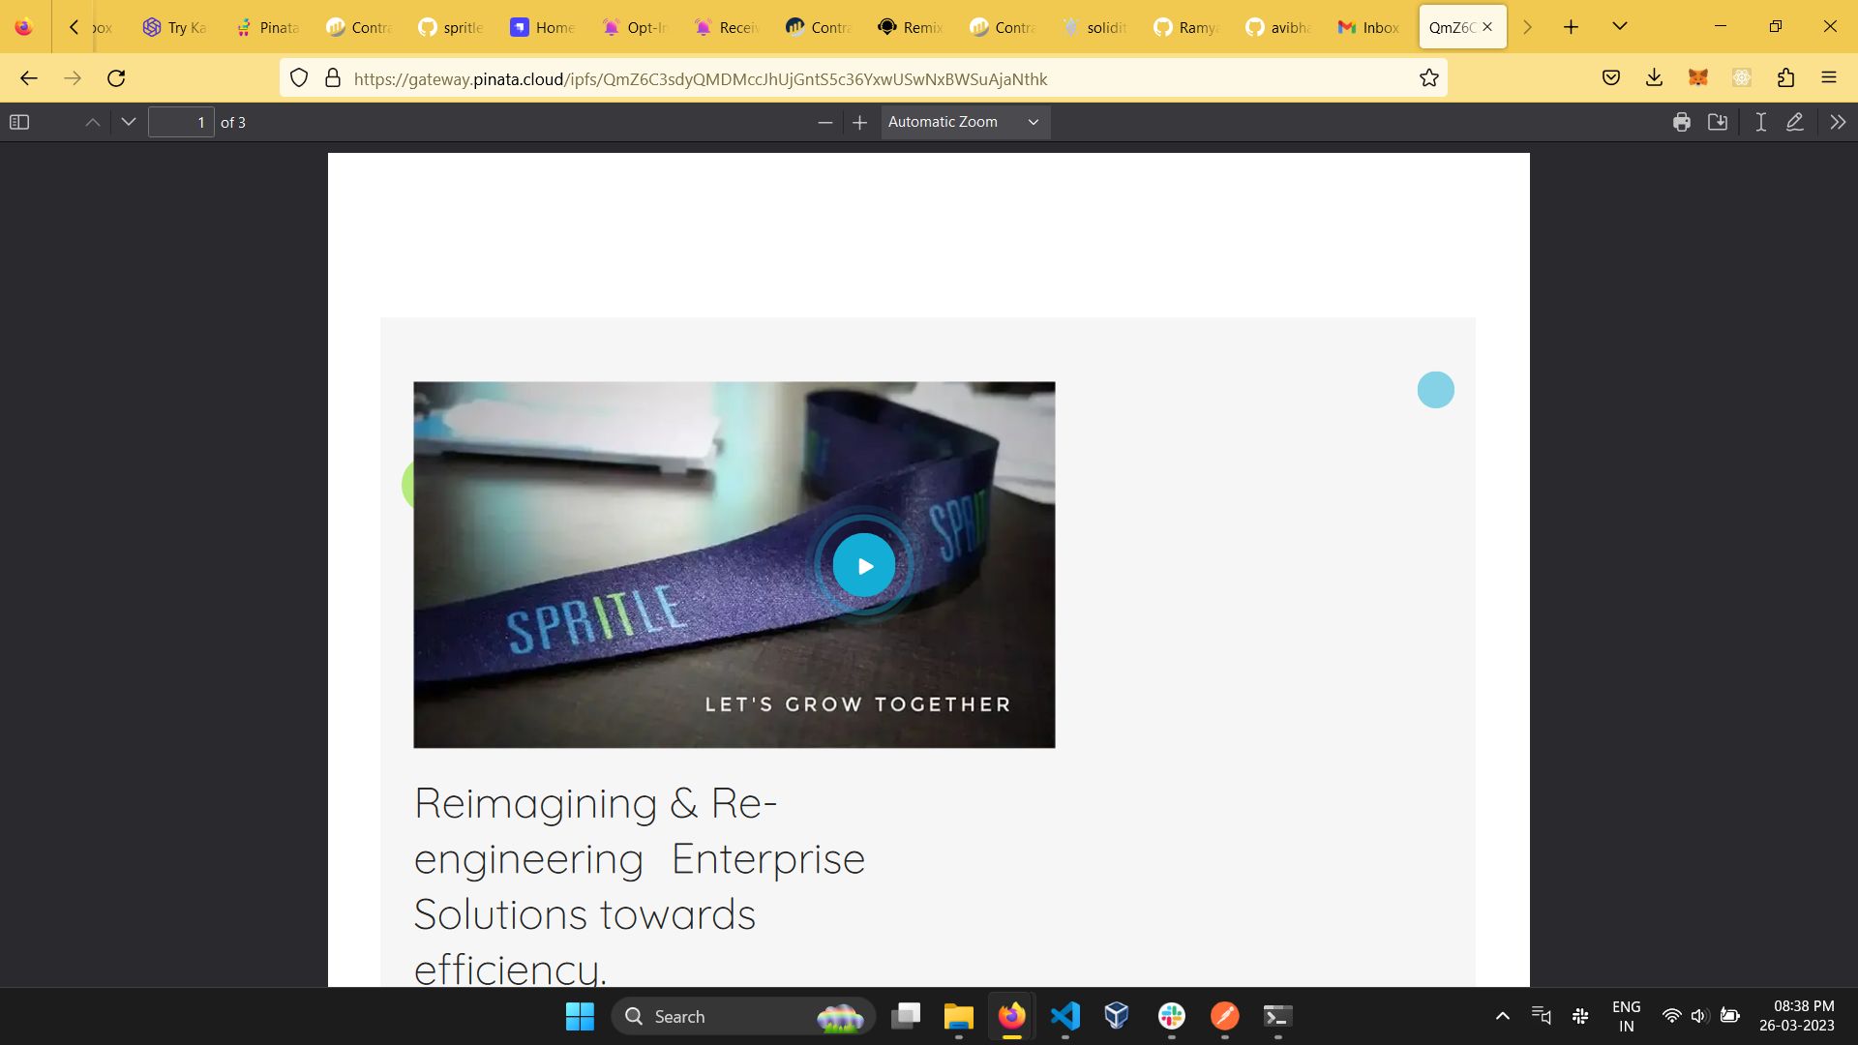Click the Spritle video thumbnail image

click(734, 564)
